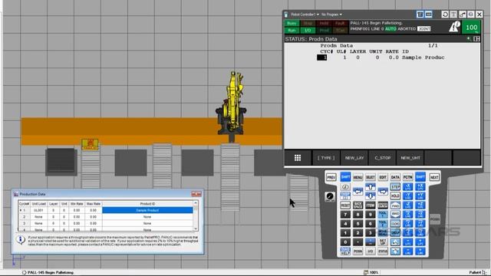491x276 pixels.
Task: Click the HOLD pendant key
Action: click(x=395, y=196)
